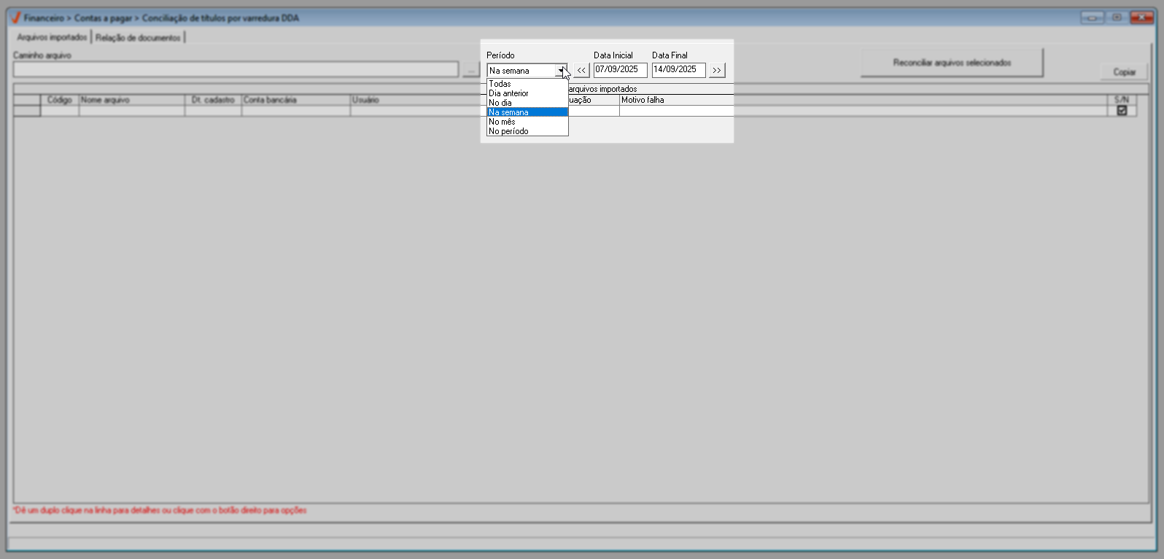Screen dimensions: 1164x559
Task: Click the Data Inicial date field
Action: (x=620, y=70)
